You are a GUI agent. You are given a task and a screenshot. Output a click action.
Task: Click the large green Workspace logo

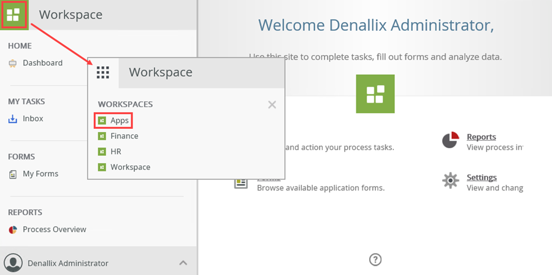[x=375, y=94]
